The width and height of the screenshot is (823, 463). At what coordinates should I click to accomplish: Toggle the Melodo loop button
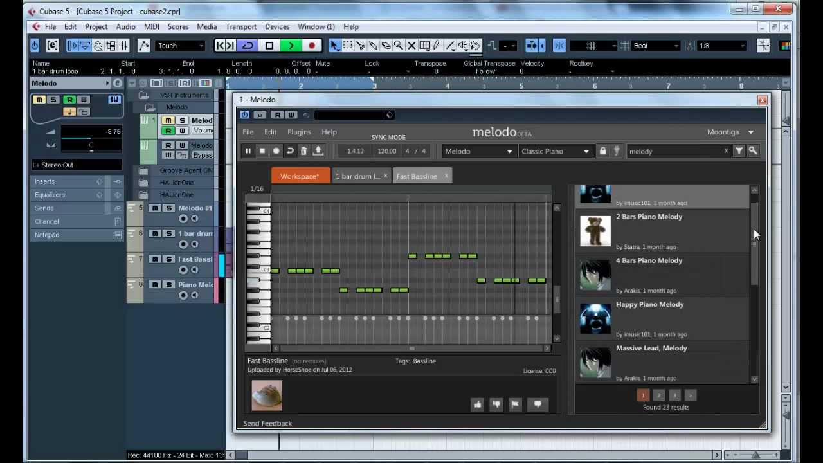pyautogui.click(x=290, y=151)
